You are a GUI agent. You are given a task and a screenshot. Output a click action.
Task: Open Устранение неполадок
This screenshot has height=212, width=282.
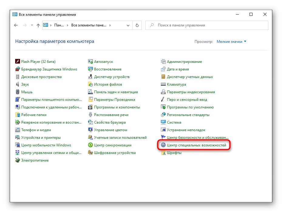coord(186,130)
